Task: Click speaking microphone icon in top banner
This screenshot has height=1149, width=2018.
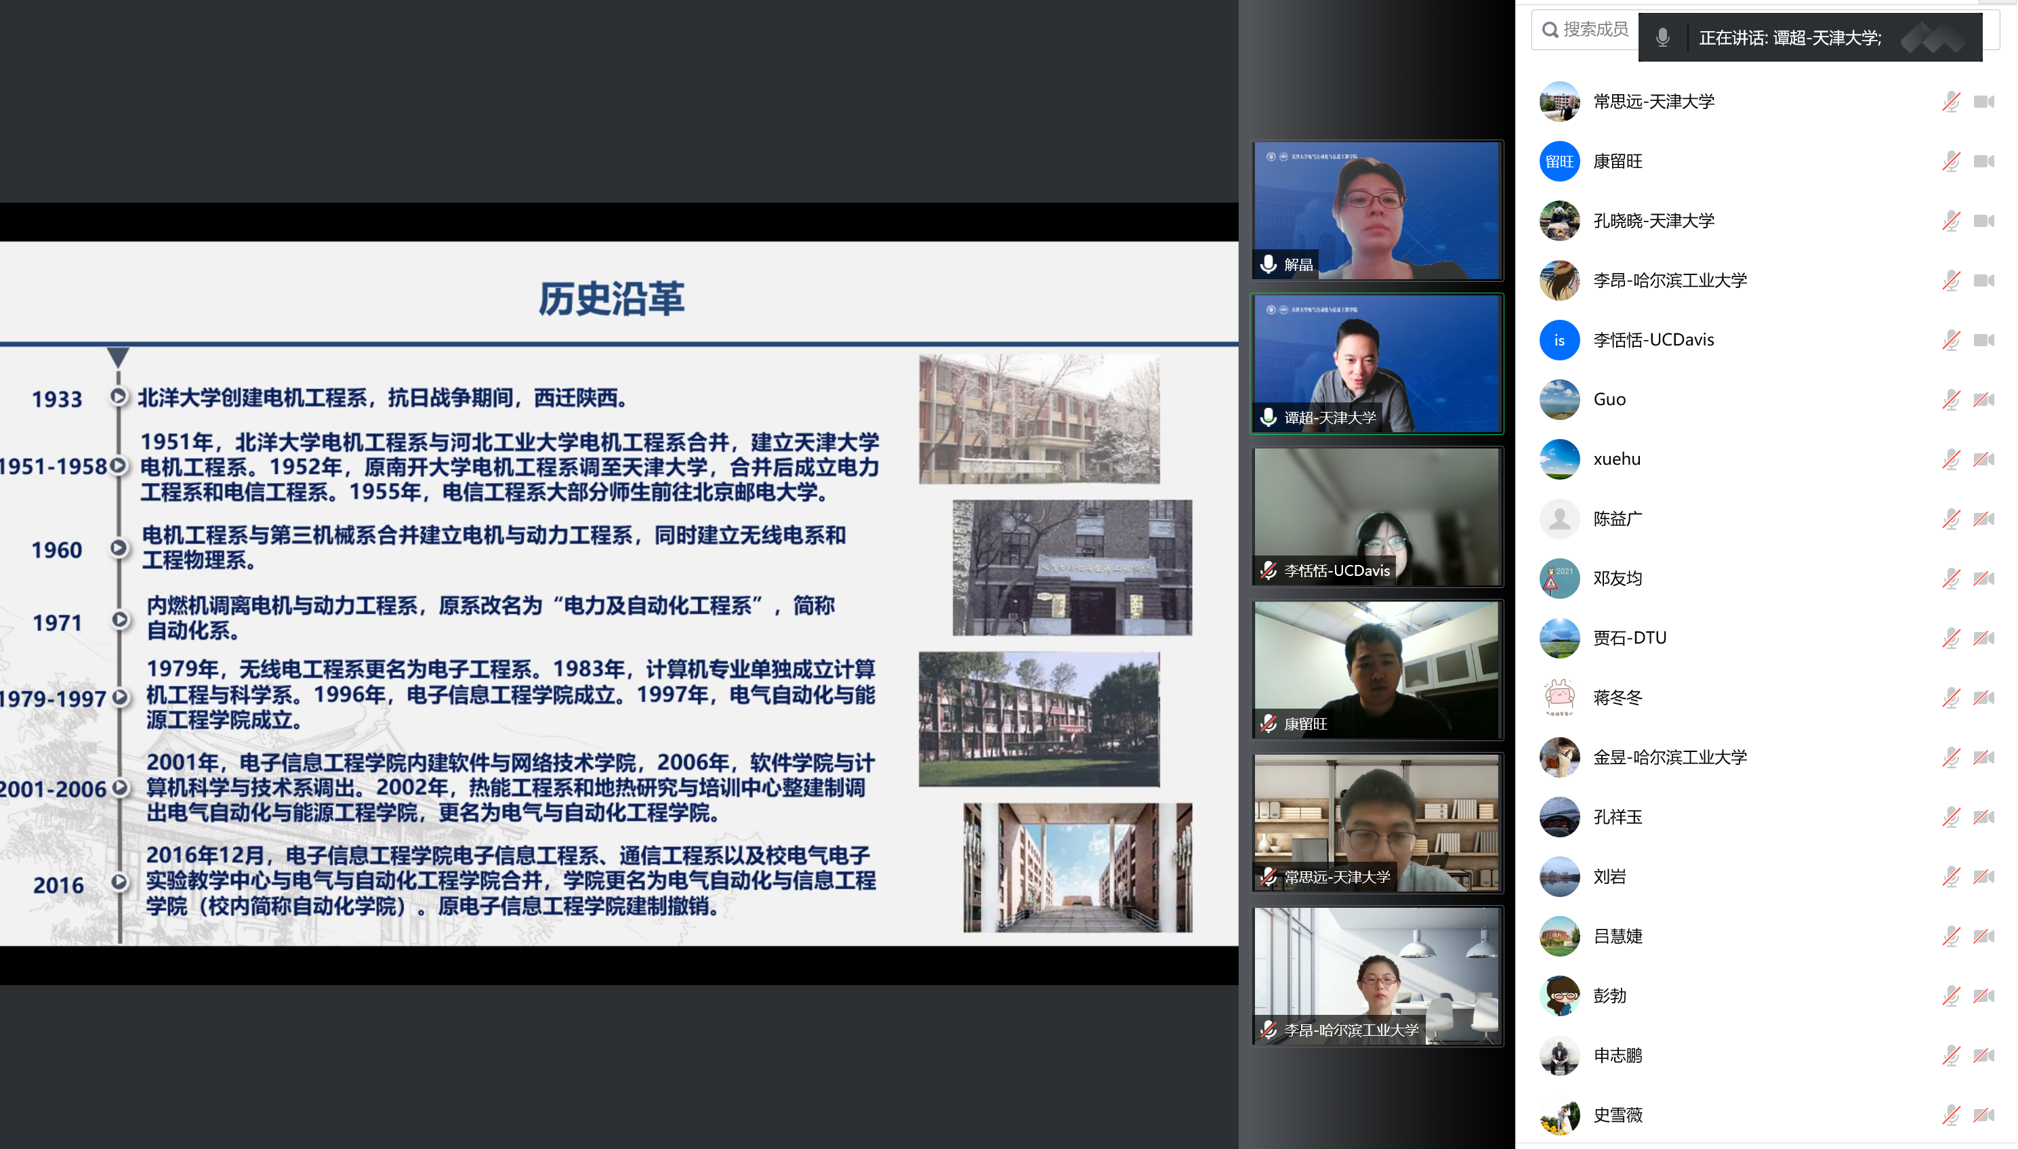Action: (x=1663, y=37)
